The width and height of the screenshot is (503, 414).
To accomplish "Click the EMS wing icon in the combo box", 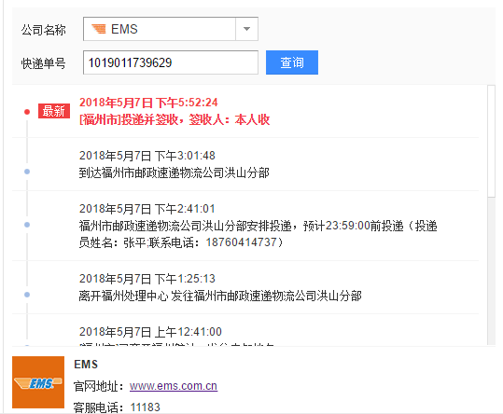I will point(99,29).
